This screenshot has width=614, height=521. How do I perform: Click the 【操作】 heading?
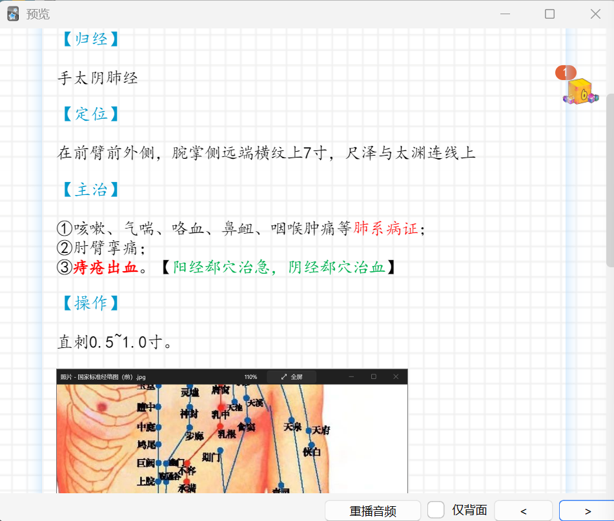tap(90, 303)
